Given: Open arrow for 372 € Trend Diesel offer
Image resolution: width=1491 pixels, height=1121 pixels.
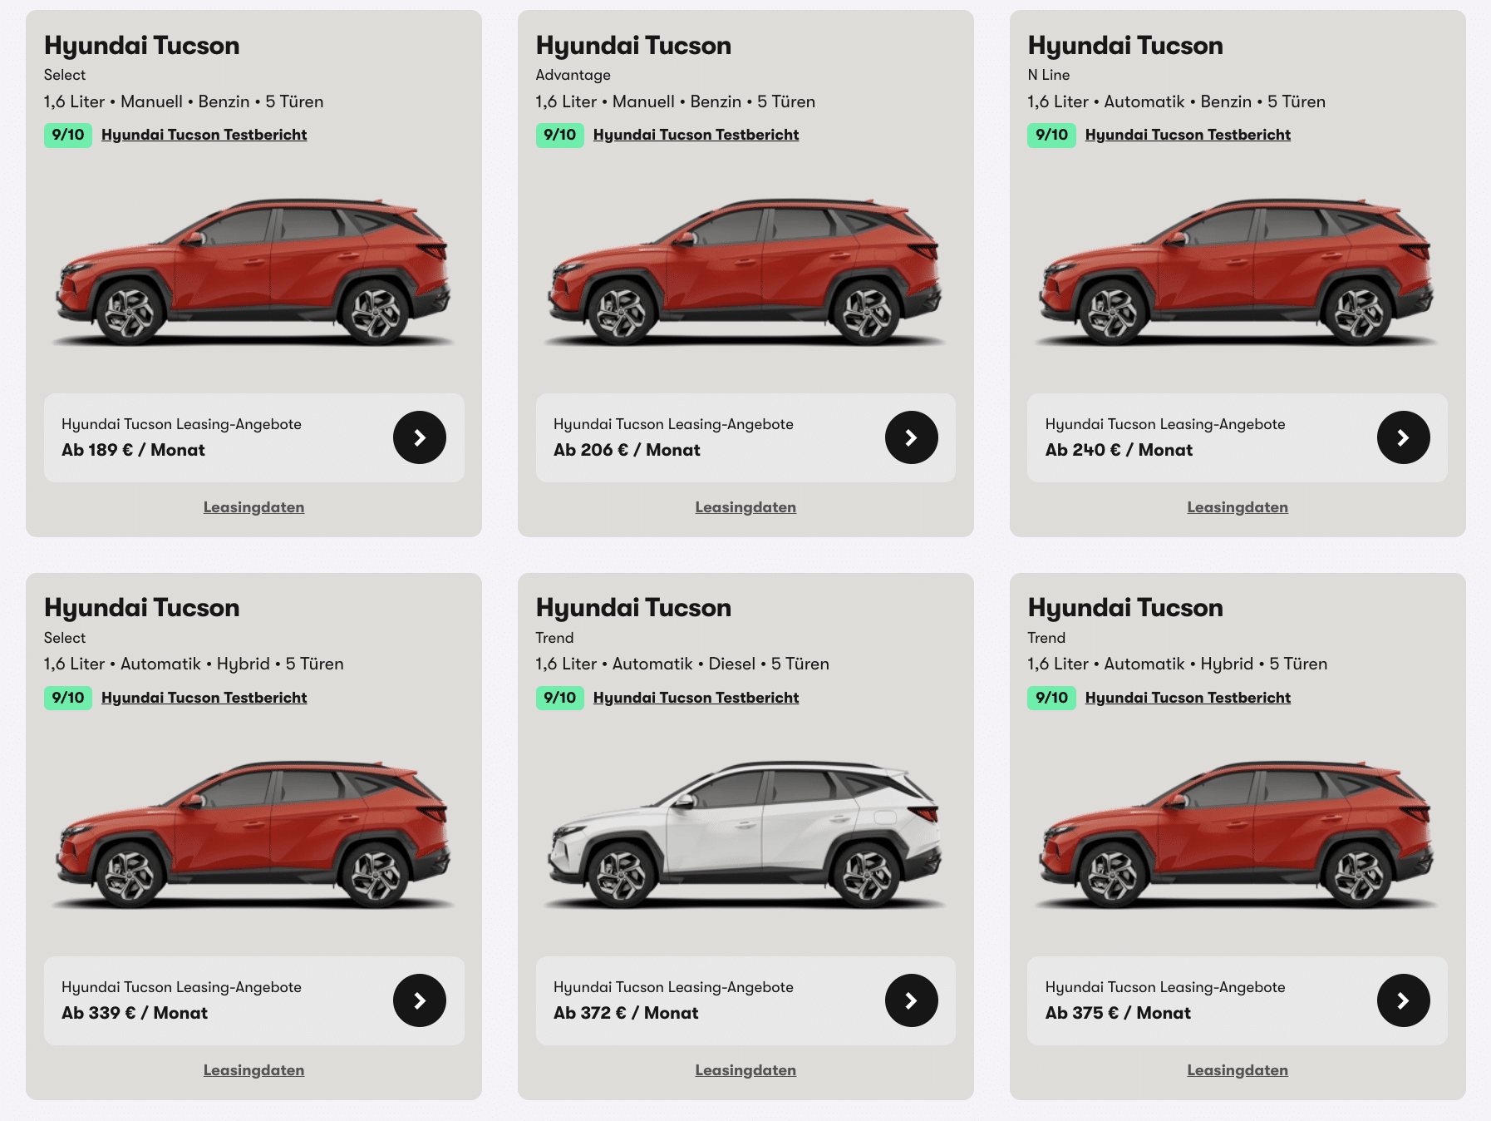Looking at the screenshot, I should [x=912, y=1000].
